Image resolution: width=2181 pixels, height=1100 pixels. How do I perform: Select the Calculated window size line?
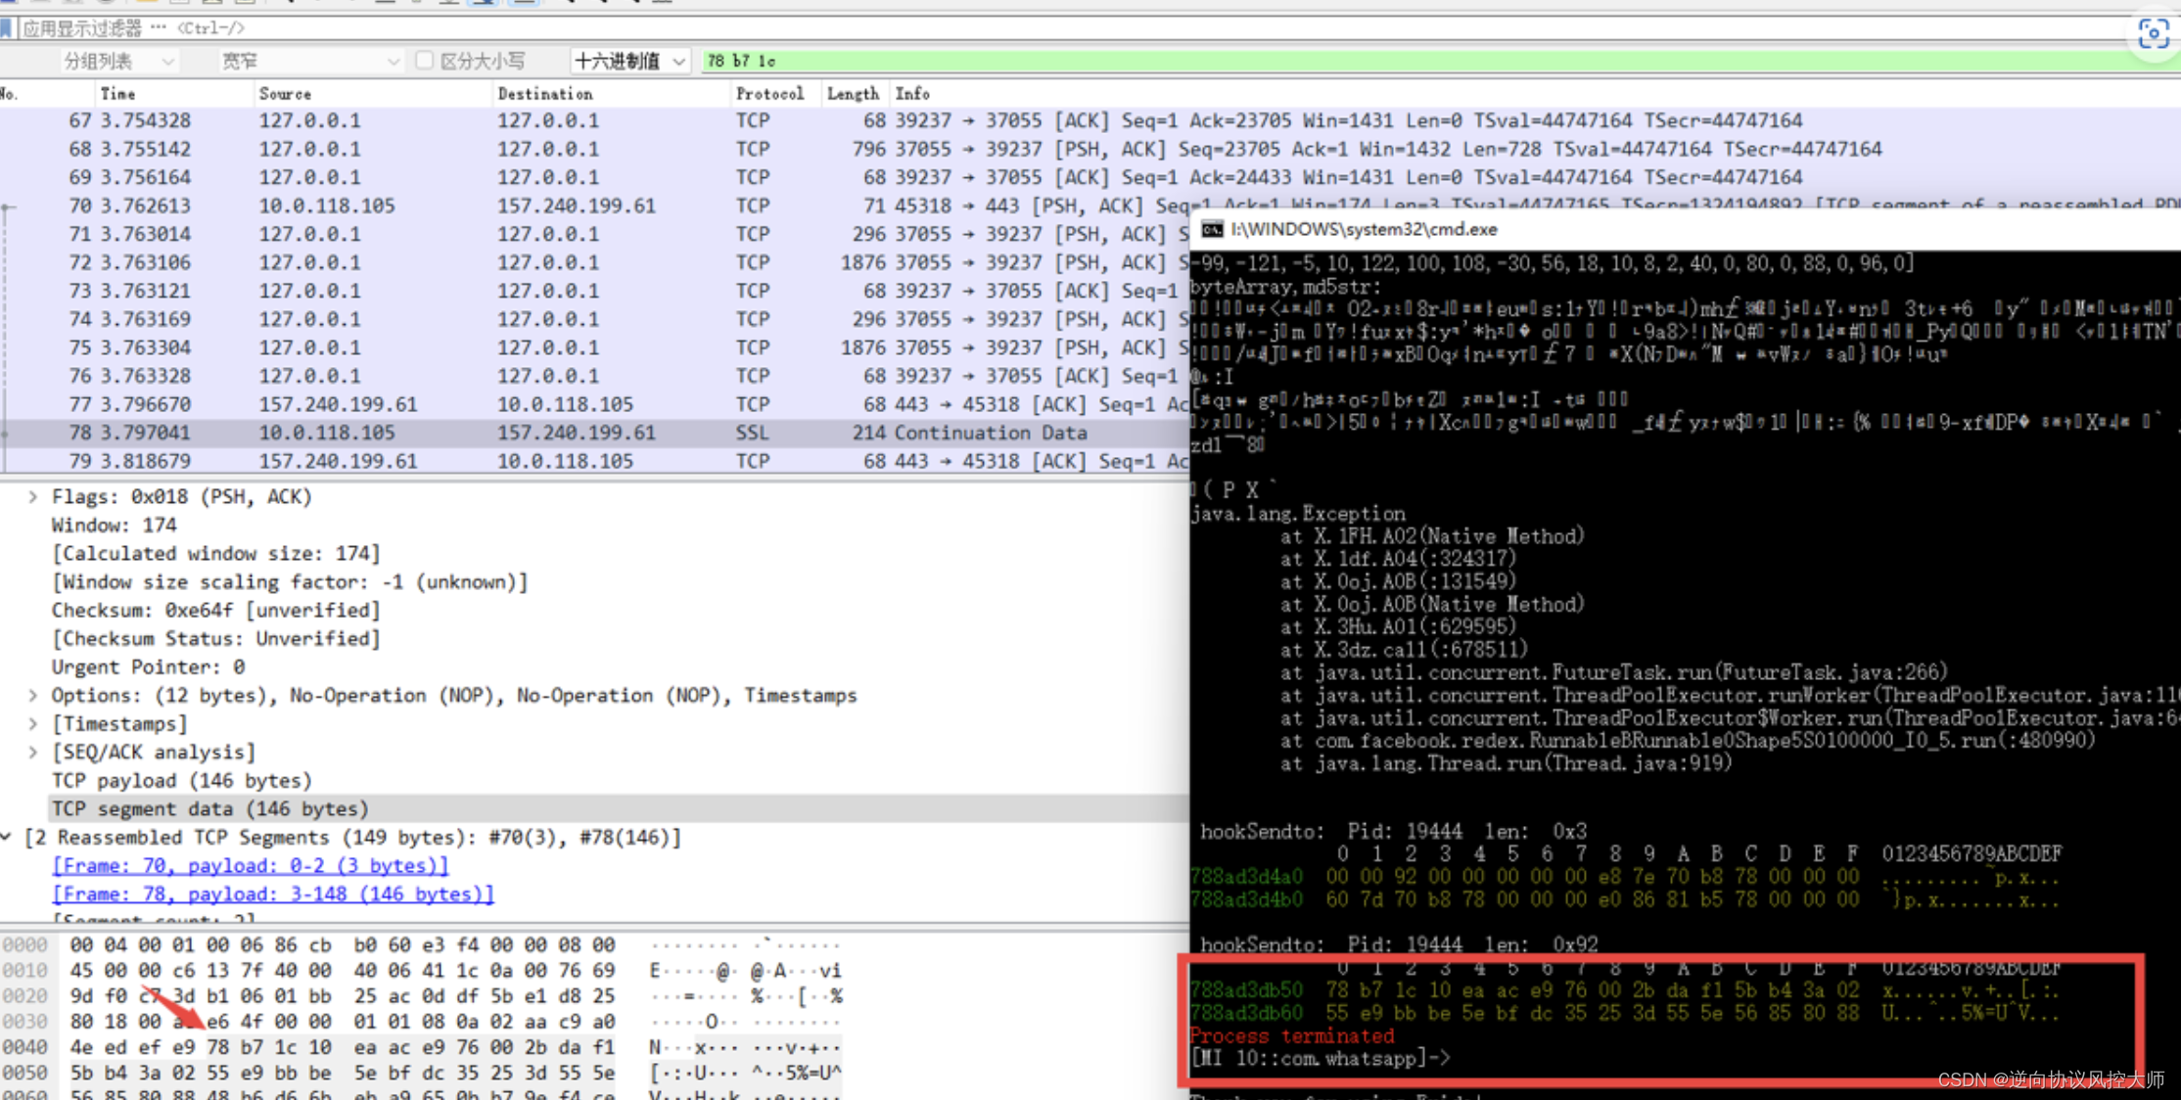point(215,554)
